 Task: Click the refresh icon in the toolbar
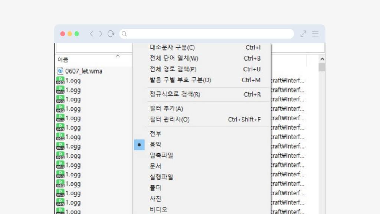(111, 33)
